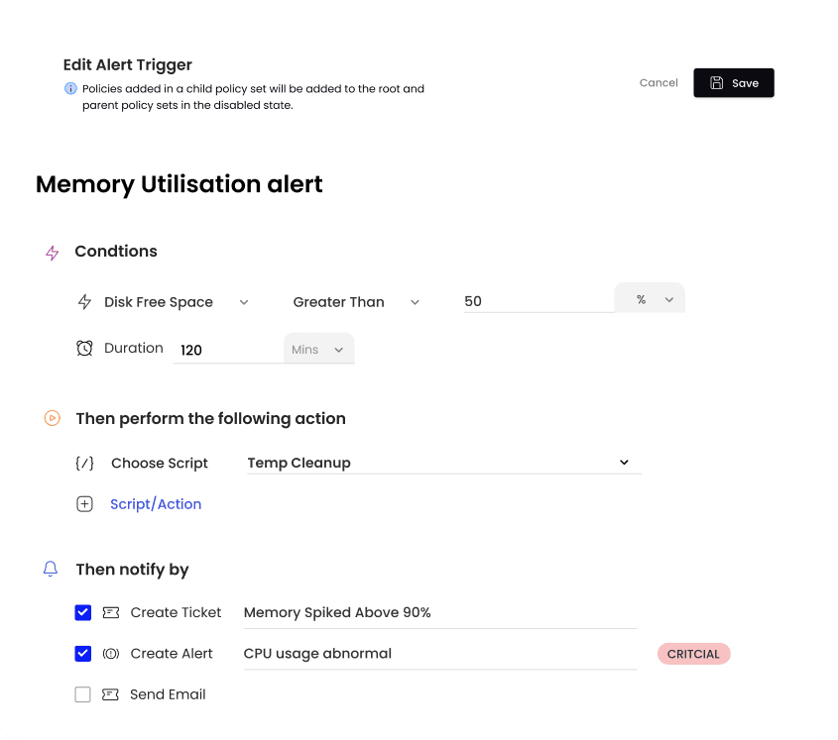Click the Duration label
The height and width of the screenshot is (740, 838).
(x=134, y=348)
